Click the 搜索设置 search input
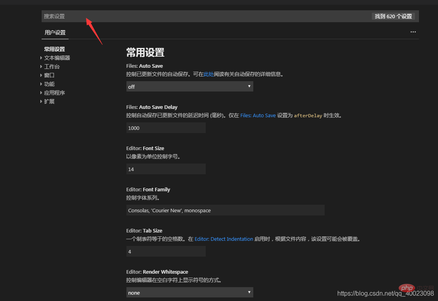Screen dimensions: 438x301 pyautogui.click(x=119, y=16)
